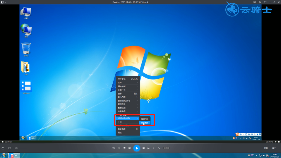The width and height of the screenshot is (281, 158).
Task: Expand the 置顶显示 submenu
Action: tap(128, 104)
